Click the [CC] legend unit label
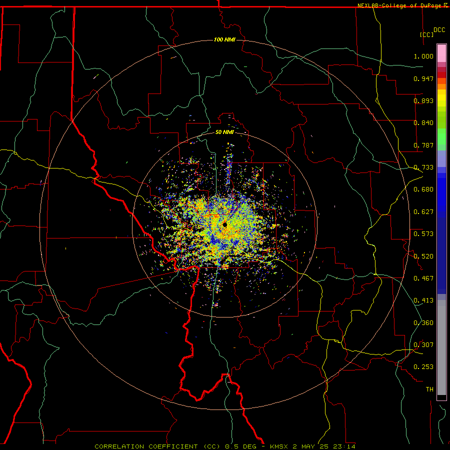 [427, 34]
